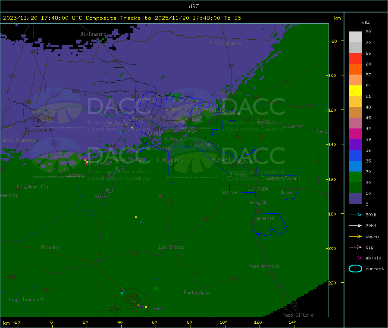Click the 'V_Atuel' map label
The width and height of the screenshot is (388, 328).
pos(222,159)
